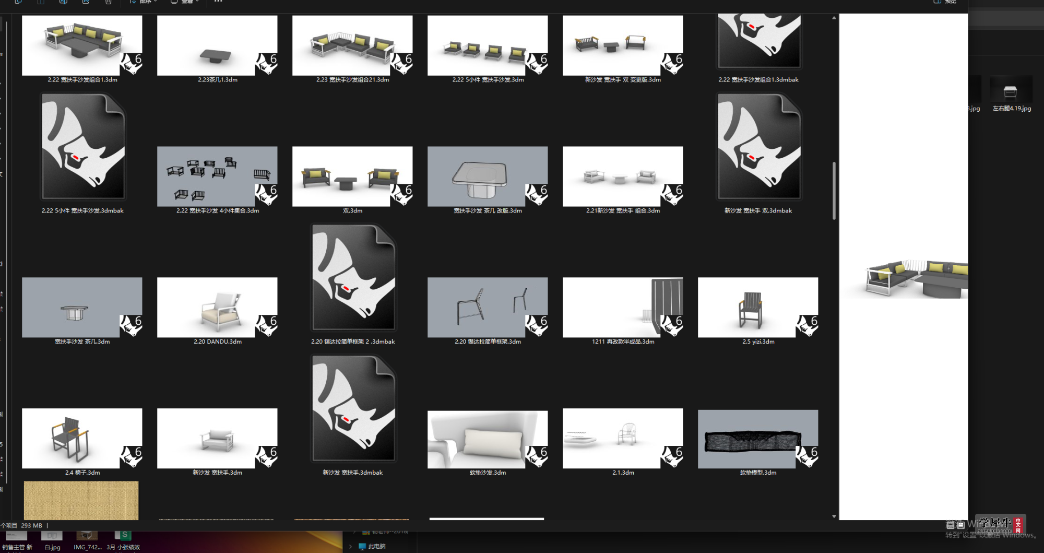Open the 白.jpg desktop icon
Viewport: 1044px width, 553px height.
click(52, 541)
